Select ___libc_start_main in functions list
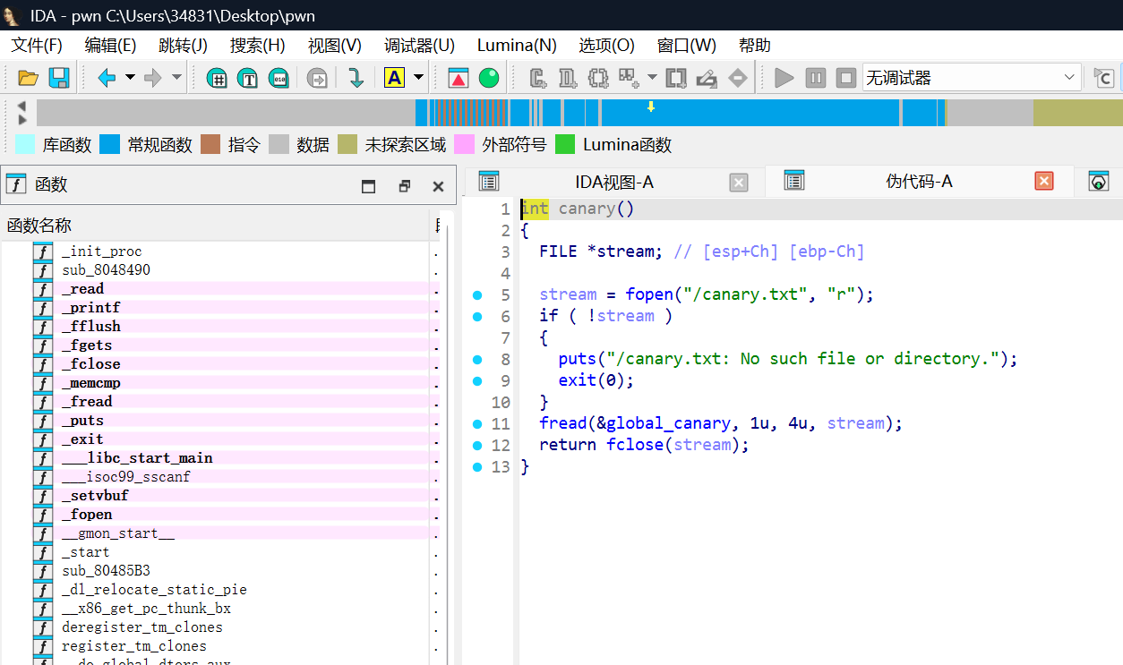1123x665 pixels. coord(137,457)
